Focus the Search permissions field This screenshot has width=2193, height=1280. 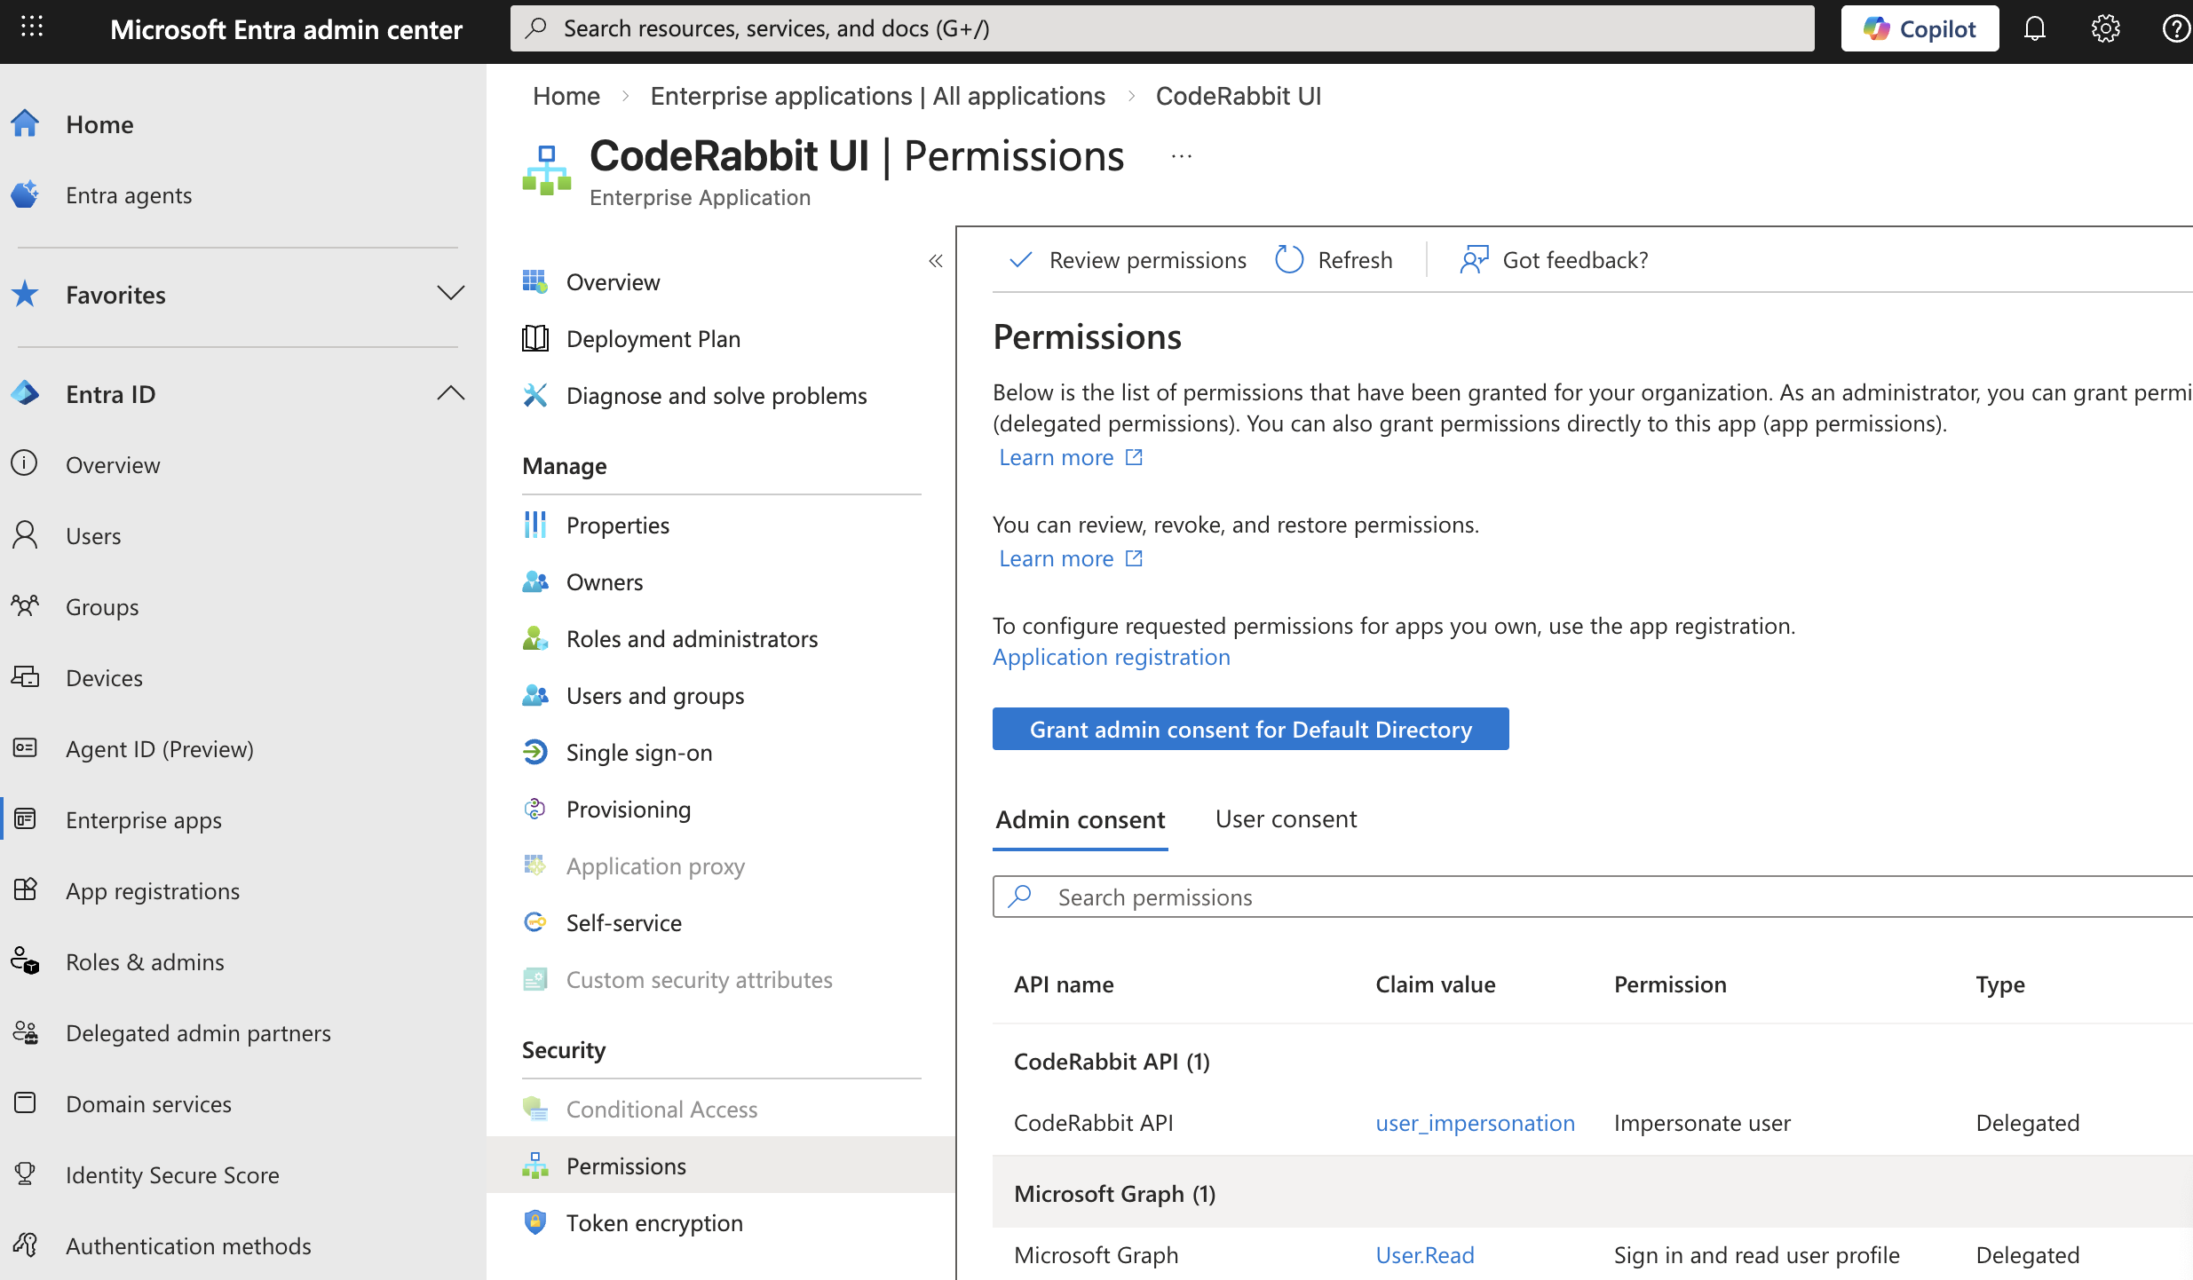coord(1593,897)
